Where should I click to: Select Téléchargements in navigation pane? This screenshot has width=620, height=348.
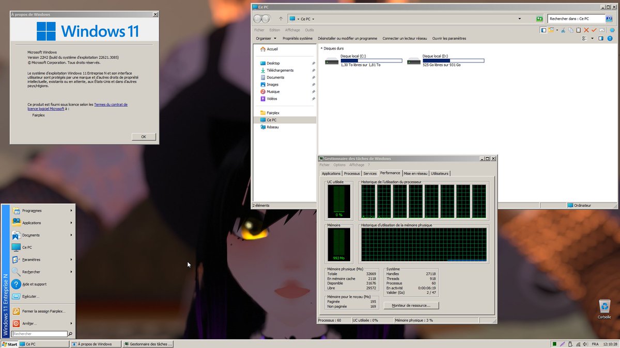pyautogui.click(x=276, y=70)
